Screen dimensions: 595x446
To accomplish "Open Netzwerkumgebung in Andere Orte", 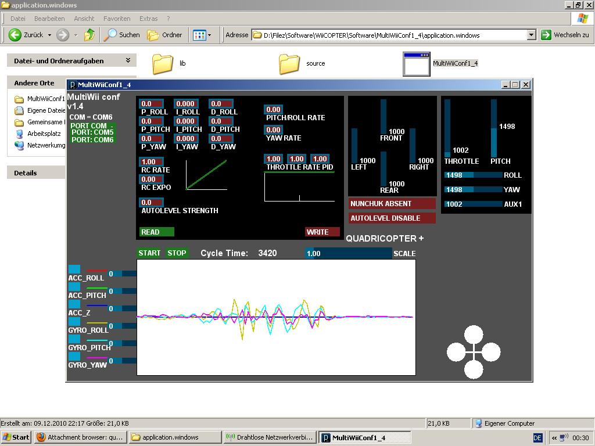I will click(x=40, y=145).
